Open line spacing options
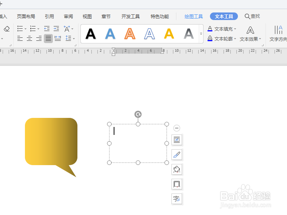287x215 pixels. (x=68, y=38)
